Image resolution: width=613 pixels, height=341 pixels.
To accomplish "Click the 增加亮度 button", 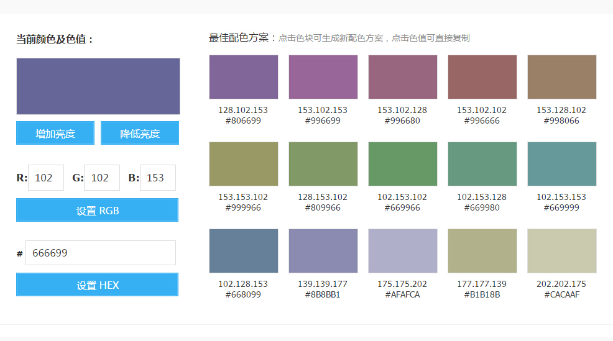I will tap(55, 133).
